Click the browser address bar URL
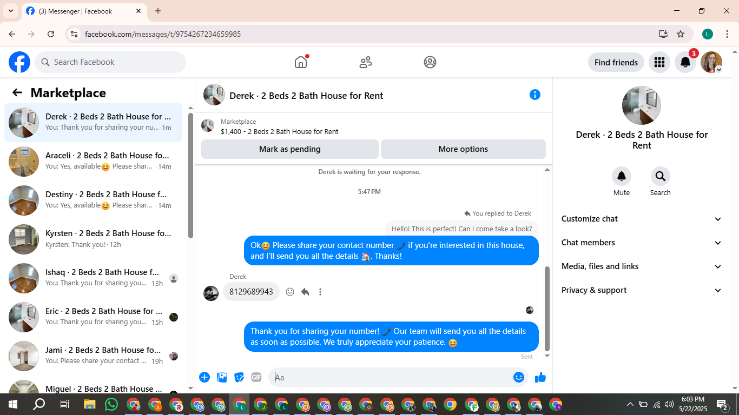The width and height of the screenshot is (739, 415). tap(163, 34)
